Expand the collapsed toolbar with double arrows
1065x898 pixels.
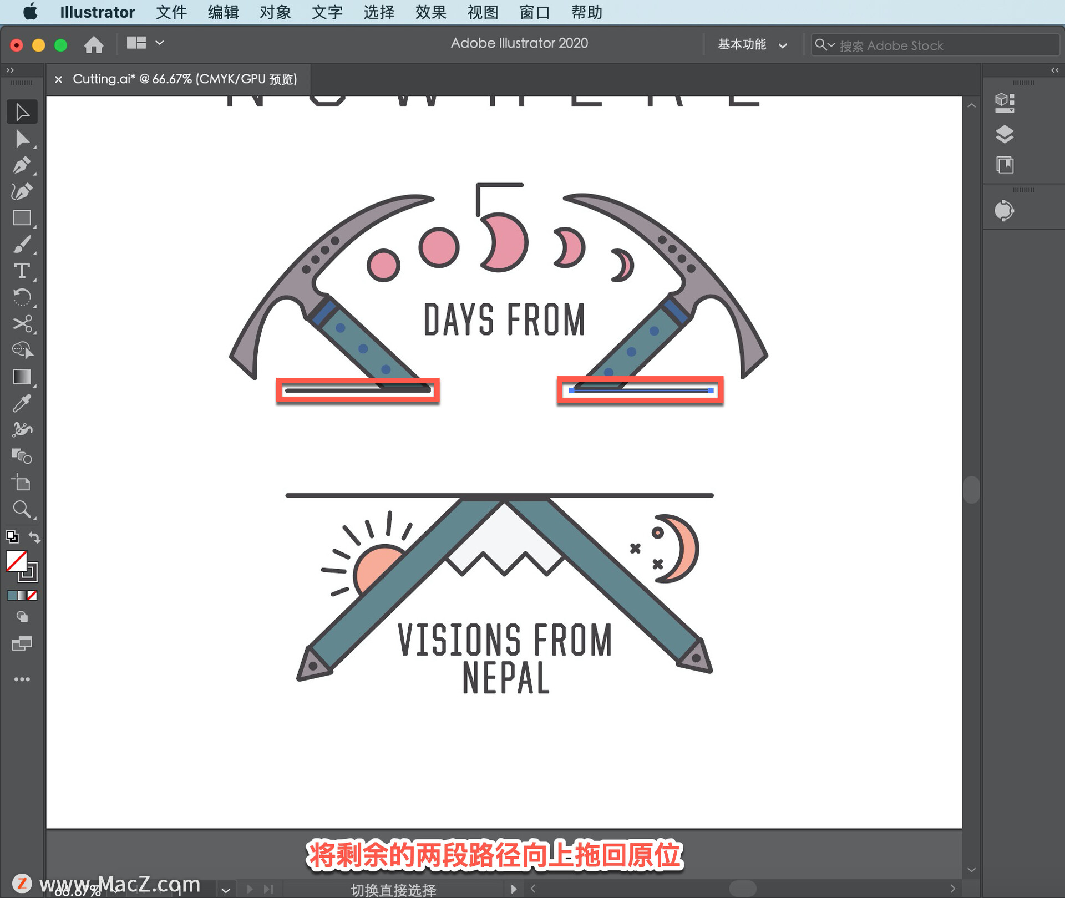[x=9, y=70]
